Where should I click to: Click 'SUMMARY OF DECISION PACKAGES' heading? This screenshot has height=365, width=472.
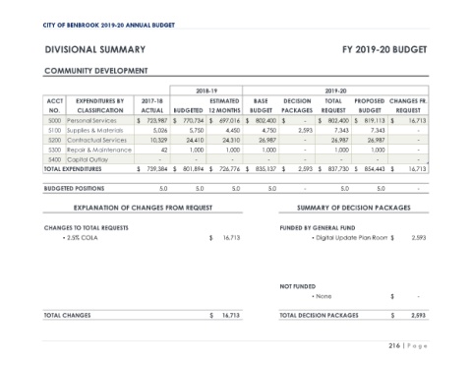(354, 208)
